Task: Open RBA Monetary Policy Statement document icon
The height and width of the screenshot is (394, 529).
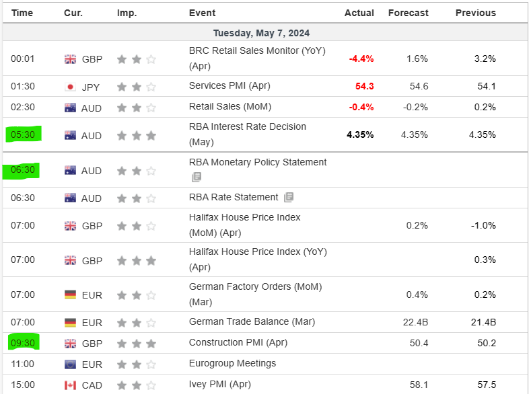Action: (x=196, y=178)
